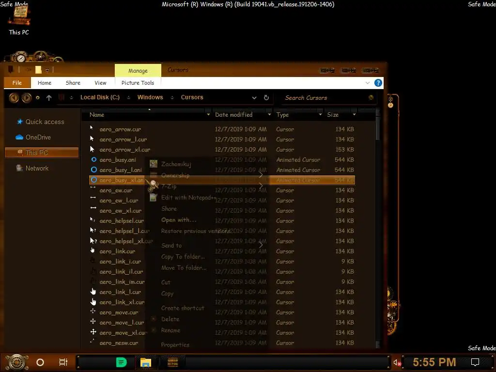
Task: Choose Rename in the context menu
Action: click(170, 330)
